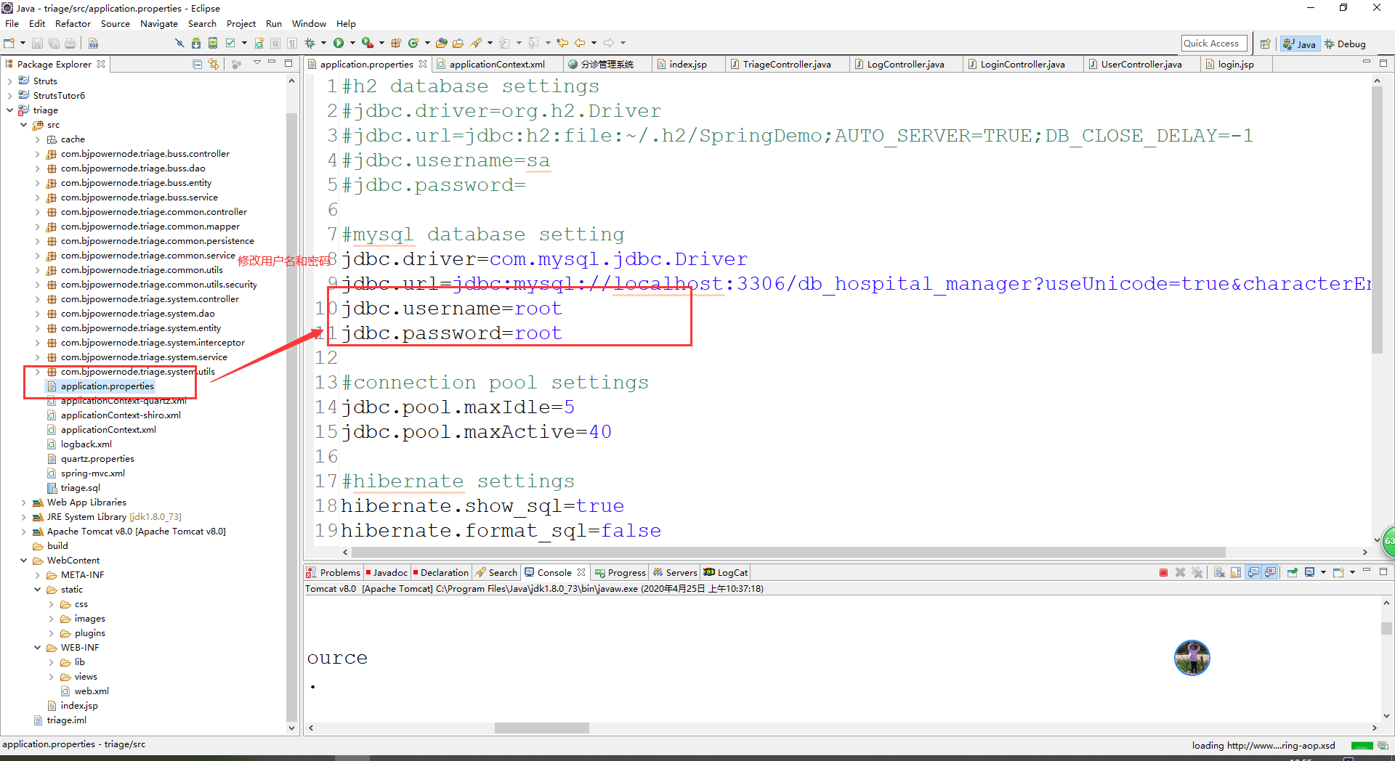Click the circular avatar thumbnail in console

[1192, 658]
